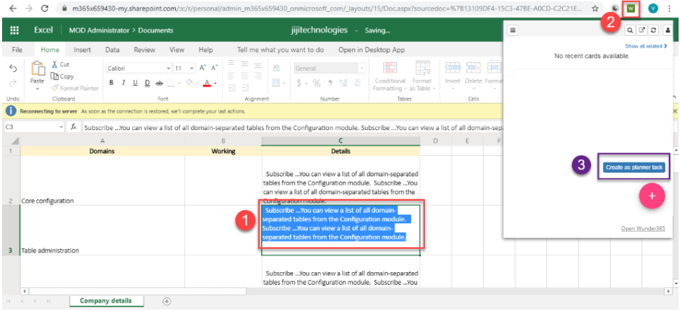Image resolution: width=680 pixels, height=310 pixels.
Task: Click Create as planner task button
Action: click(633, 167)
